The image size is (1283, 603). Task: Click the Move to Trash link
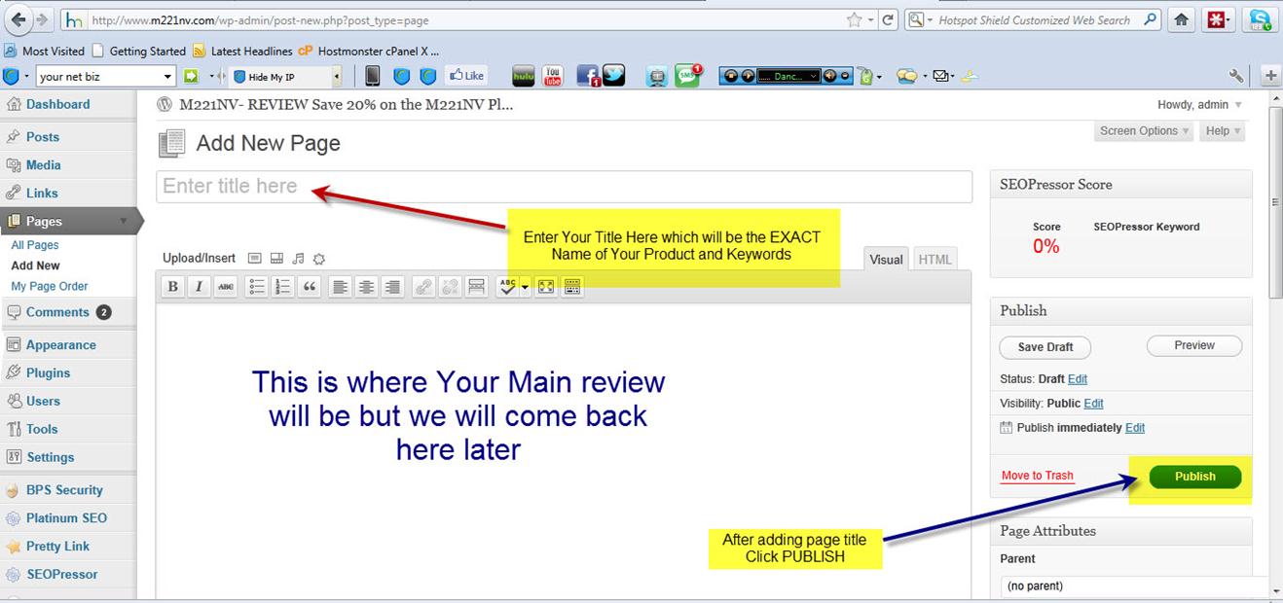(x=1037, y=476)
